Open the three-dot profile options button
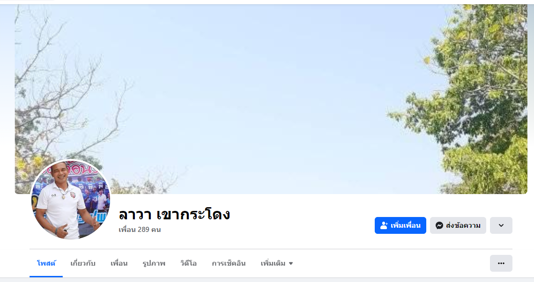 coord(501,263)
